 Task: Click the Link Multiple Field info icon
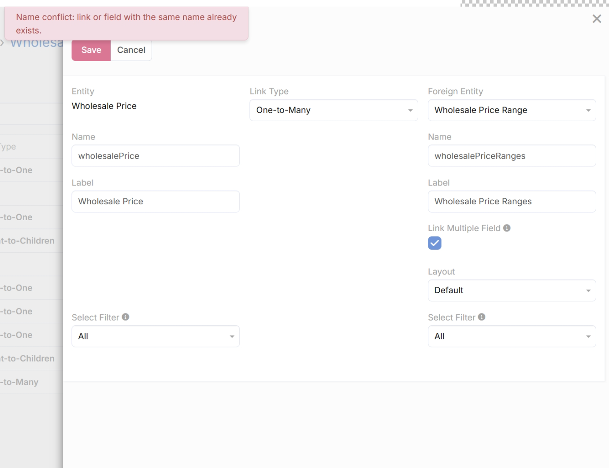507,228
